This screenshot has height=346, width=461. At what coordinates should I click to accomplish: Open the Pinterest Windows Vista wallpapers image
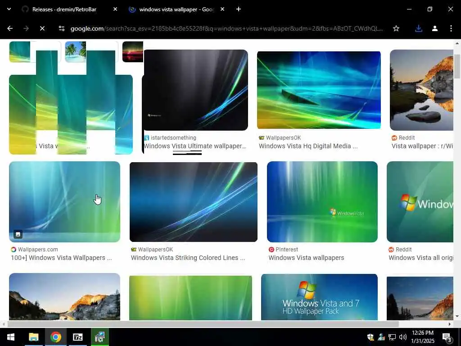tap(322, 202)
